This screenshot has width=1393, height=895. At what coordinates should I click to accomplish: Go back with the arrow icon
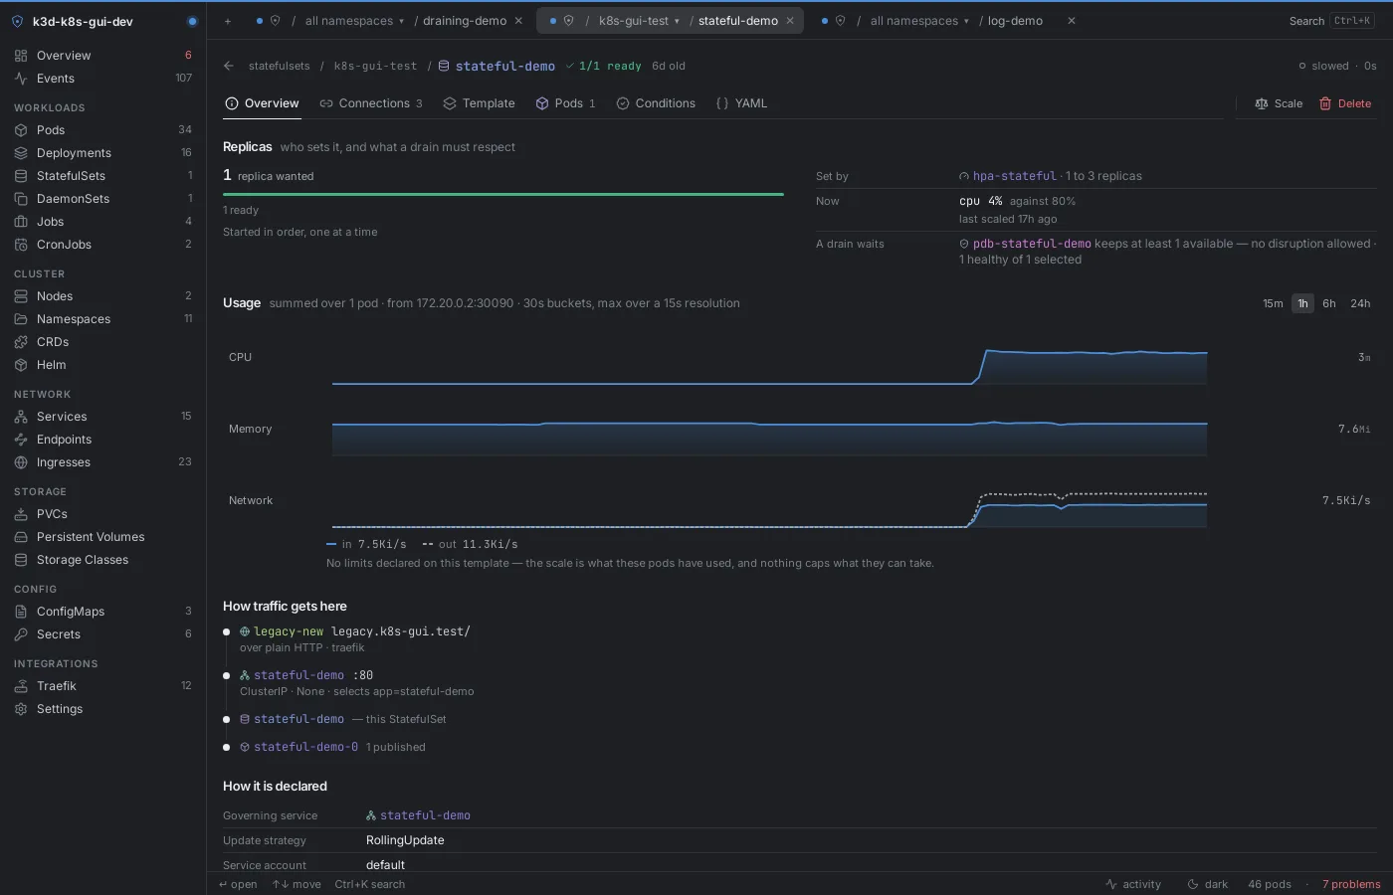click(x=229, y=66)
